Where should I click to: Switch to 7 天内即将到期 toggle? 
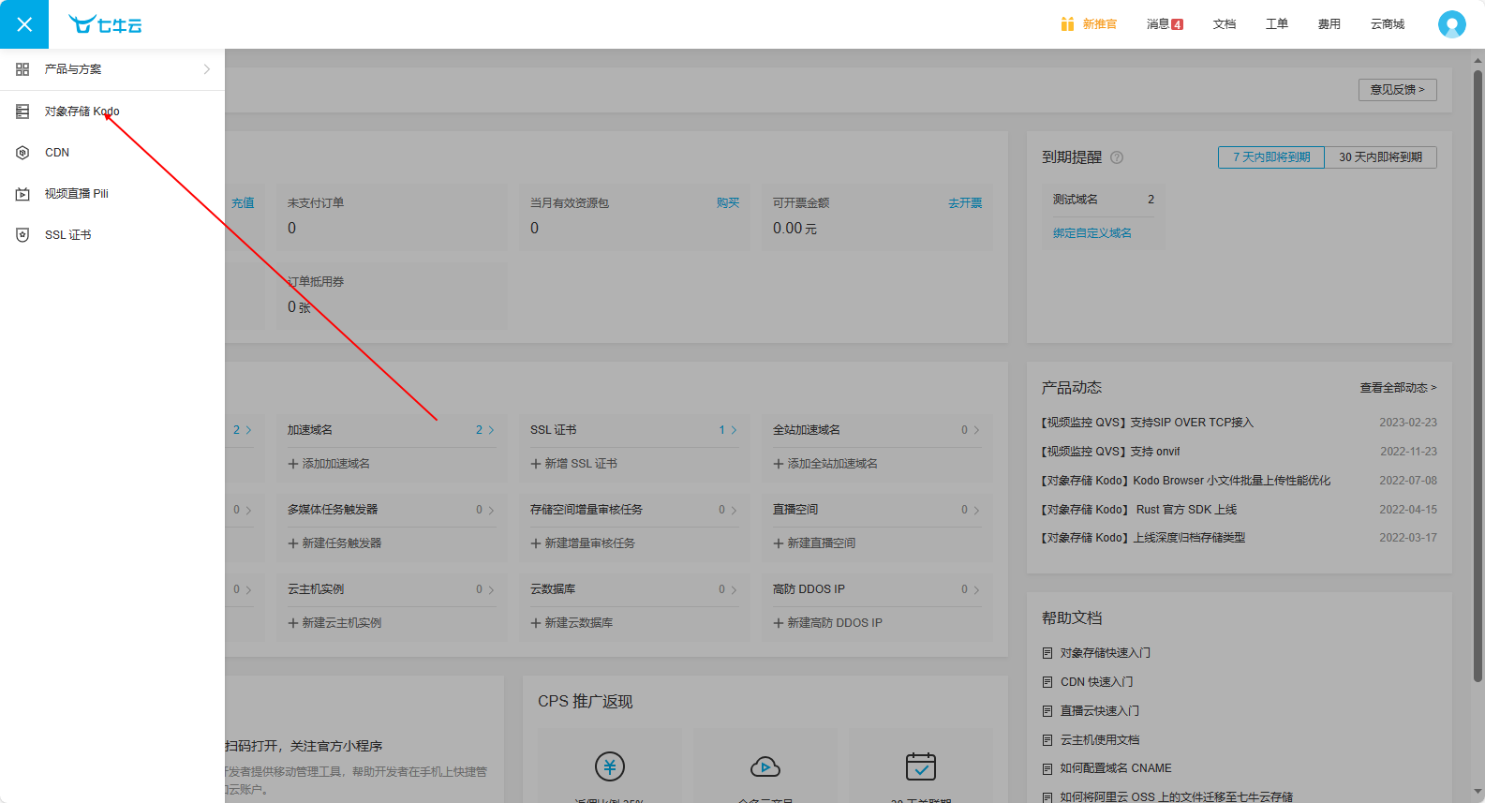pos(1271,157)
